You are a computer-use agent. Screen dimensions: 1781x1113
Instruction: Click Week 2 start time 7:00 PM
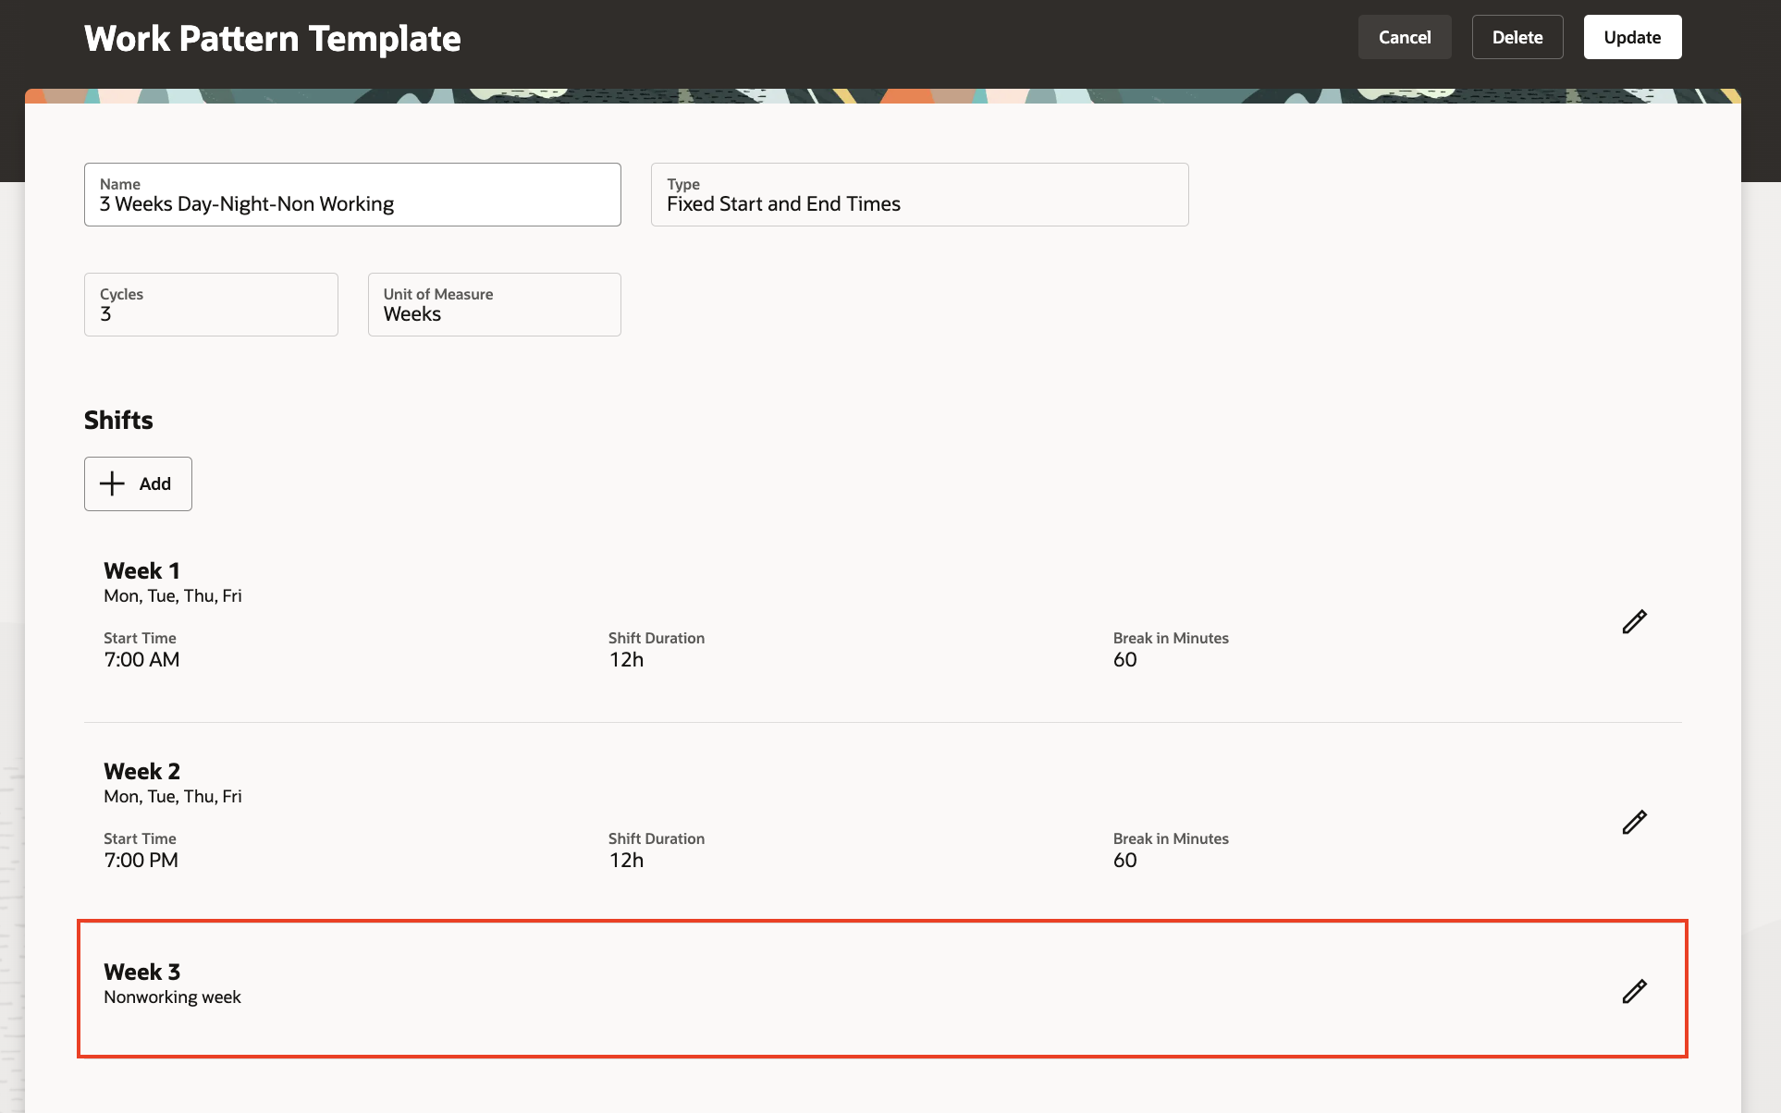141,861
